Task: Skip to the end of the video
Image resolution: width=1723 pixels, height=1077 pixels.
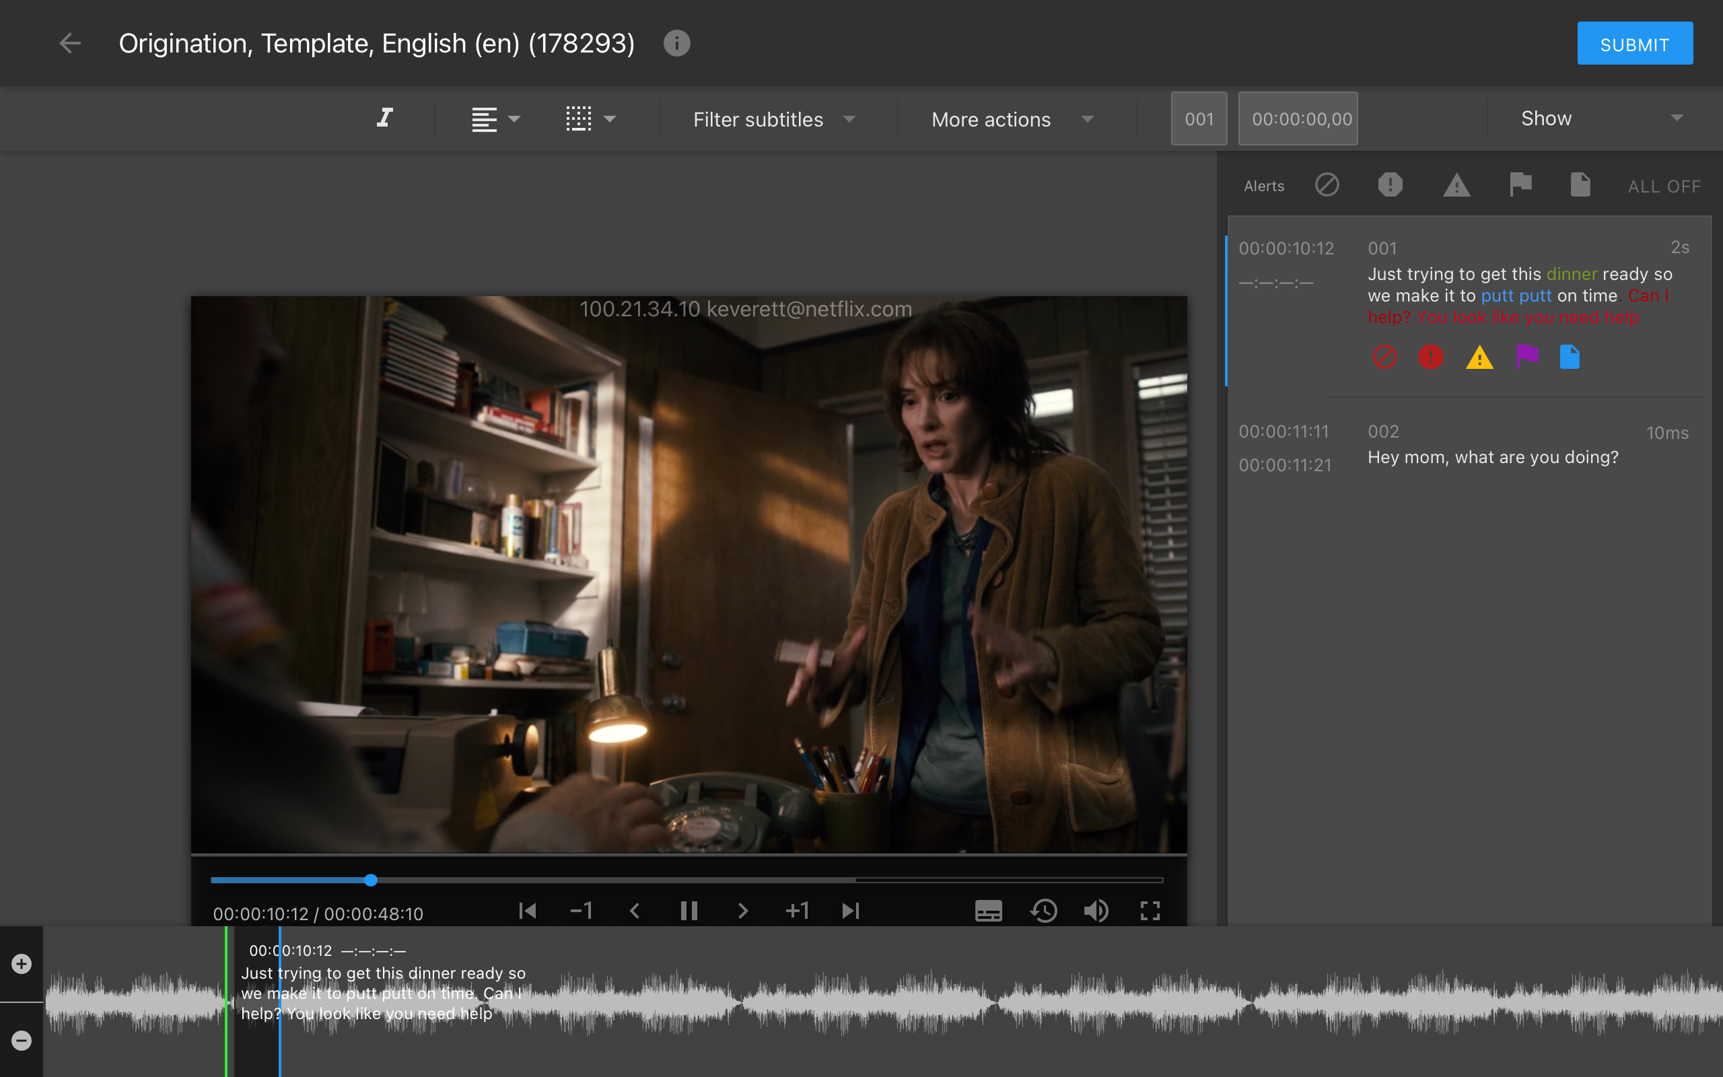Action: click(x=851, y=911)
